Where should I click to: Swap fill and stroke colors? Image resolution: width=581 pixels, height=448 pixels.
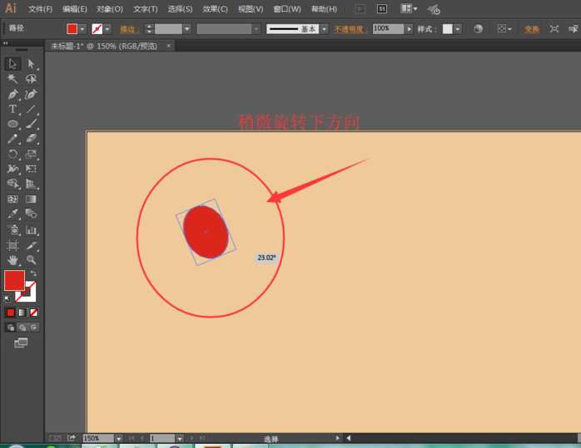point(33,273)
